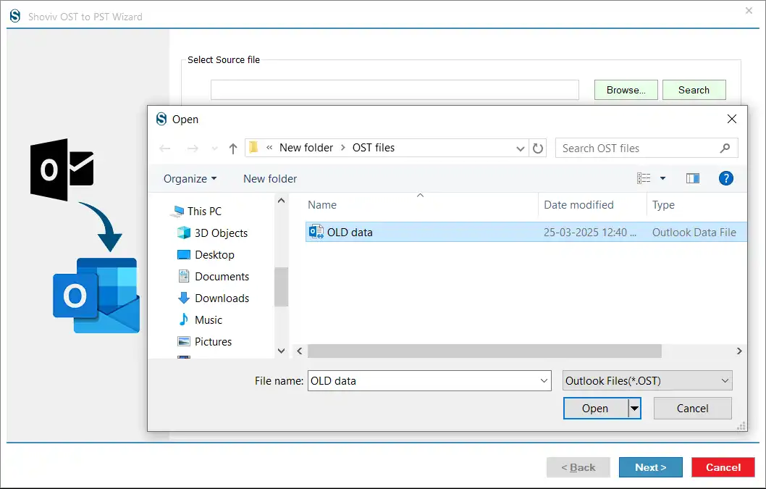766x489 pixels.
Task: Cancel the Open dialog
Action: tap(693, 409)
